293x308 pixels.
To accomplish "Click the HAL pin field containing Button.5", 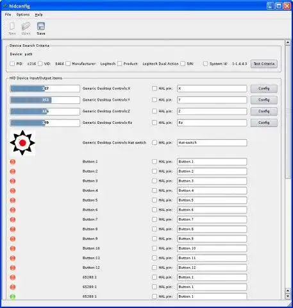I will click(x=212, y=200).
